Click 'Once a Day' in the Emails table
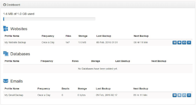196x105 pixels. click(44, 95)
